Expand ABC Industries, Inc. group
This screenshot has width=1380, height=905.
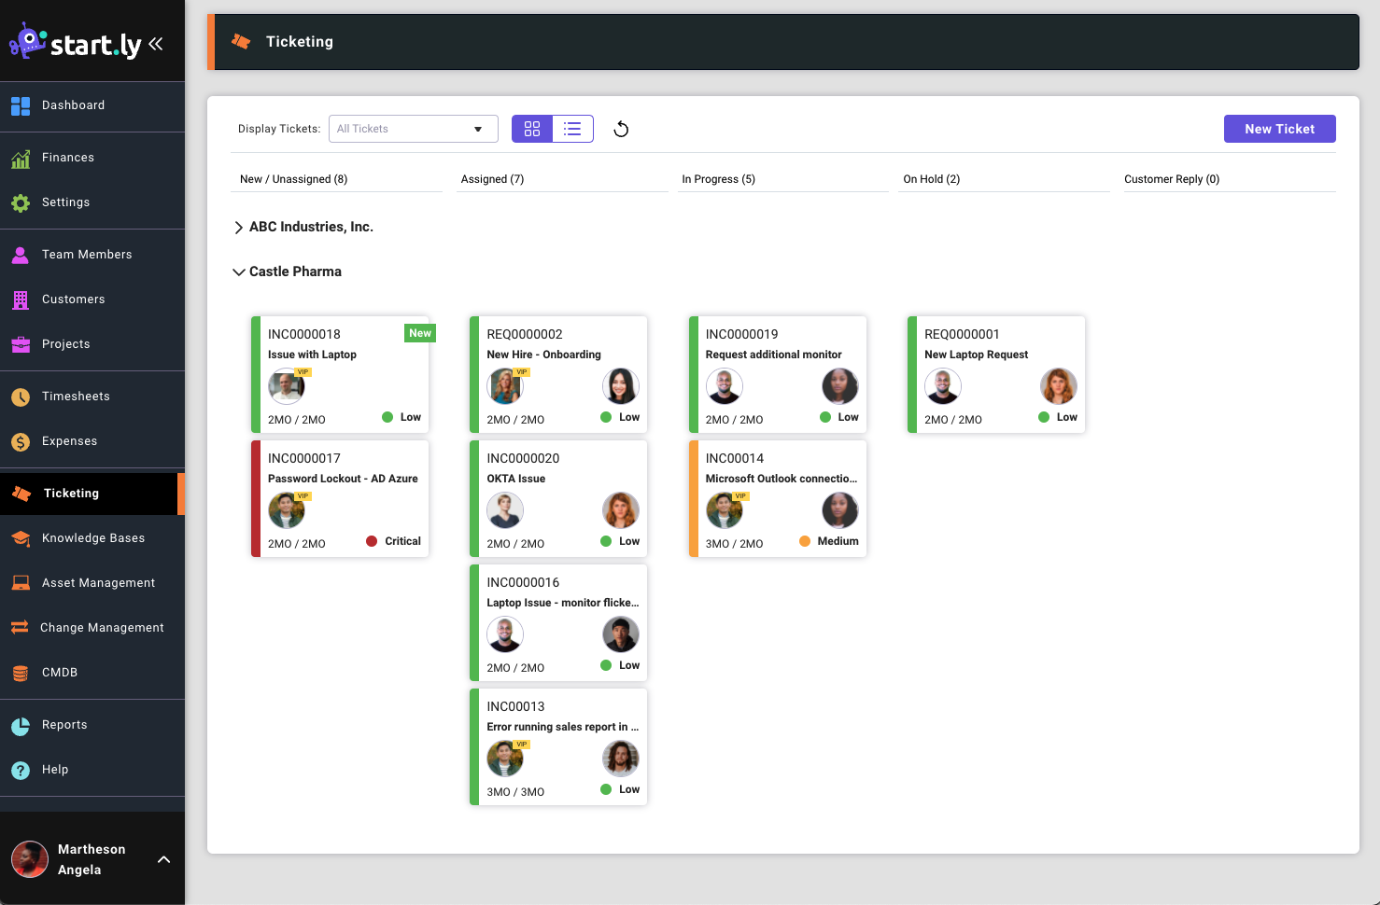(x=239, y=228)
